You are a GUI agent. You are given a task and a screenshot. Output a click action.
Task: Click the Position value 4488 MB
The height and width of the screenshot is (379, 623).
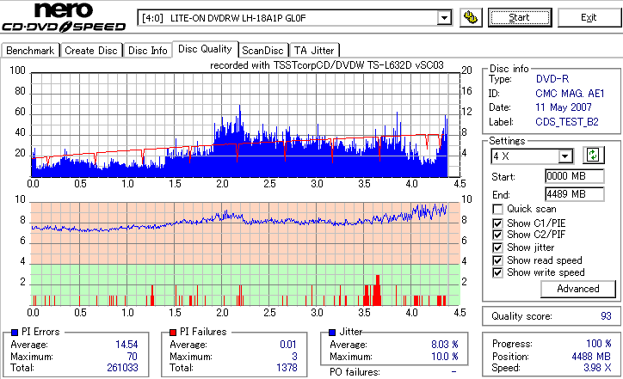click(x=591, y=357)
